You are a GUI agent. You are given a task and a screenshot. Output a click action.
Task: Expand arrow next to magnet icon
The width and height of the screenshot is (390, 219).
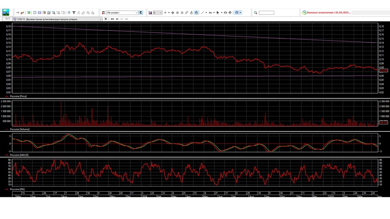pos(240,13)
